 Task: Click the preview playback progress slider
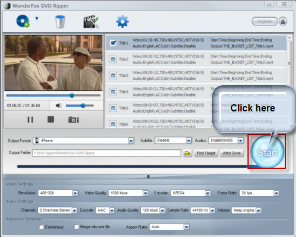click(x=53, y=95)
